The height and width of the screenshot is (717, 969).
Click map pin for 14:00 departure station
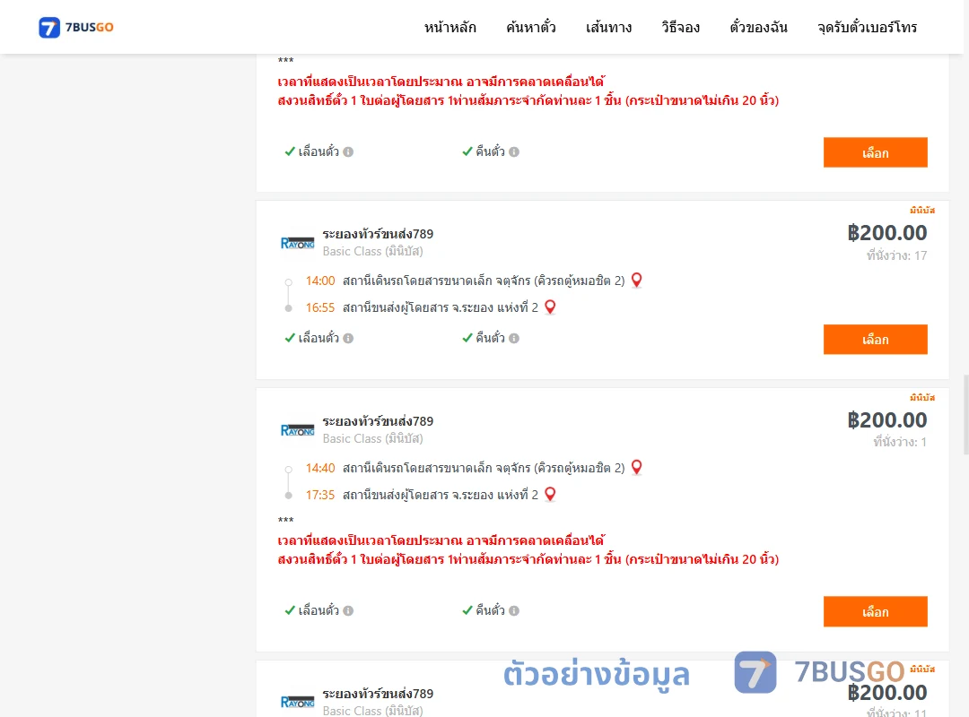pos(636,281)
